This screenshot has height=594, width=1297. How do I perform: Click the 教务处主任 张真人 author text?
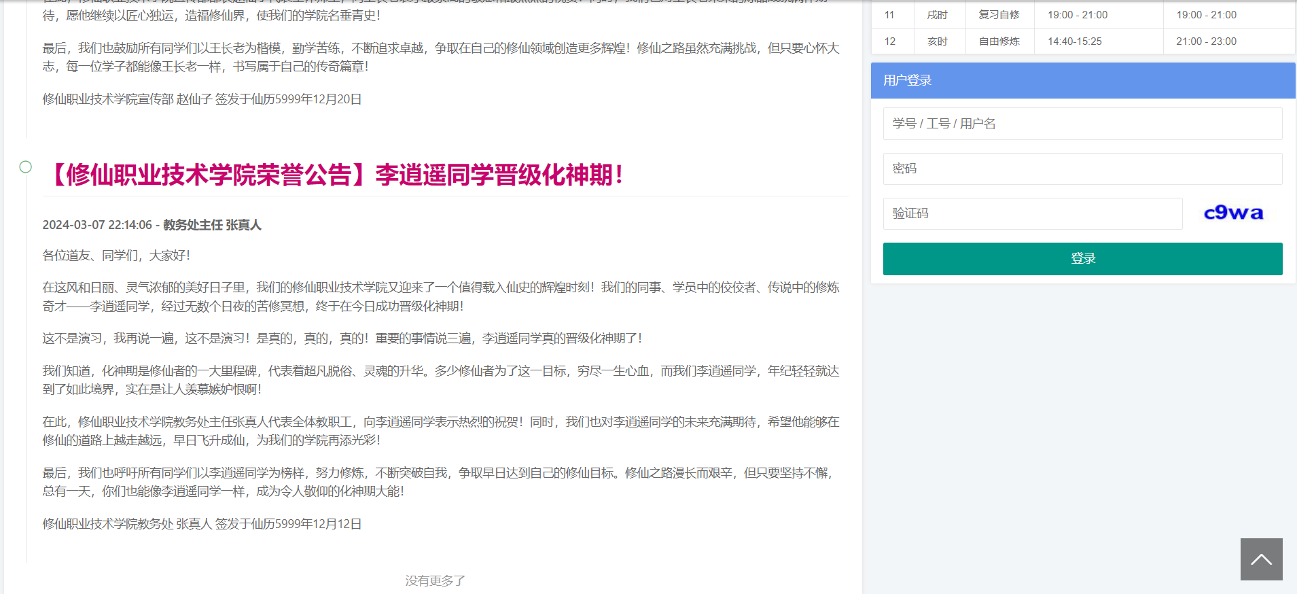[212, 225]
